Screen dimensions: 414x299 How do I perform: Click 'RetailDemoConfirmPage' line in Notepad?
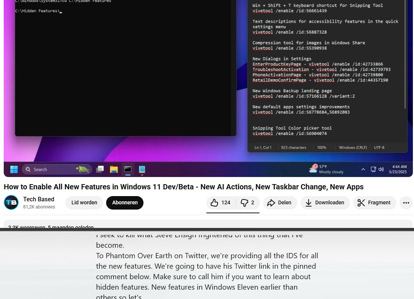click(320, 80)
